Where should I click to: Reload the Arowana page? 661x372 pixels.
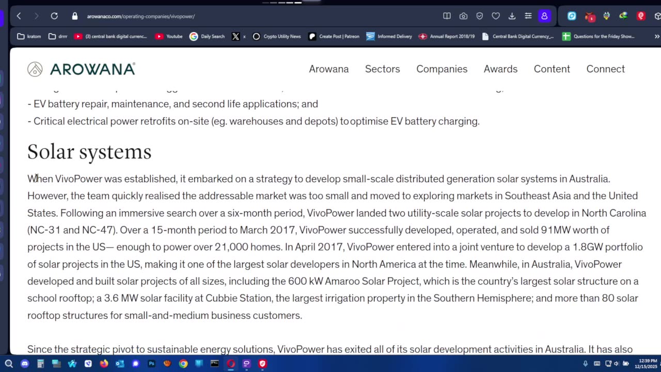point(54,16)
